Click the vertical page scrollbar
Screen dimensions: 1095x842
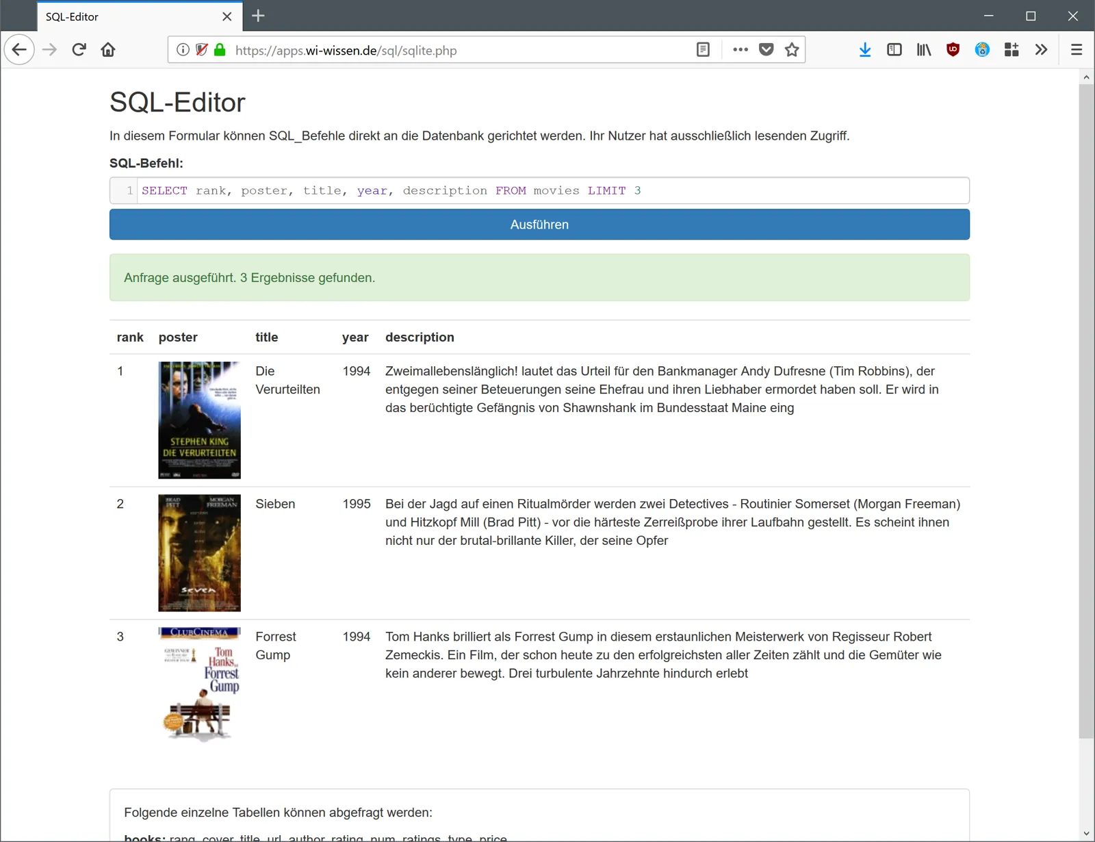point(1086,411)
